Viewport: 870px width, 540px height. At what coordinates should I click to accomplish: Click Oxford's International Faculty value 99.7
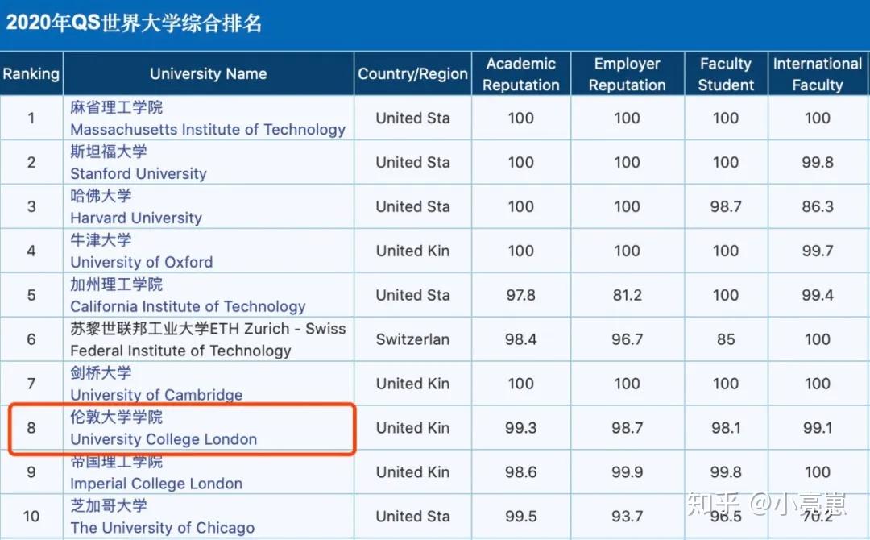click(x=818, y=251)
